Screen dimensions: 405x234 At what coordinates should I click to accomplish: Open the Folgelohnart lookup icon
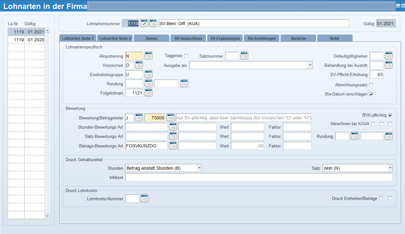[x=148, y=93]
